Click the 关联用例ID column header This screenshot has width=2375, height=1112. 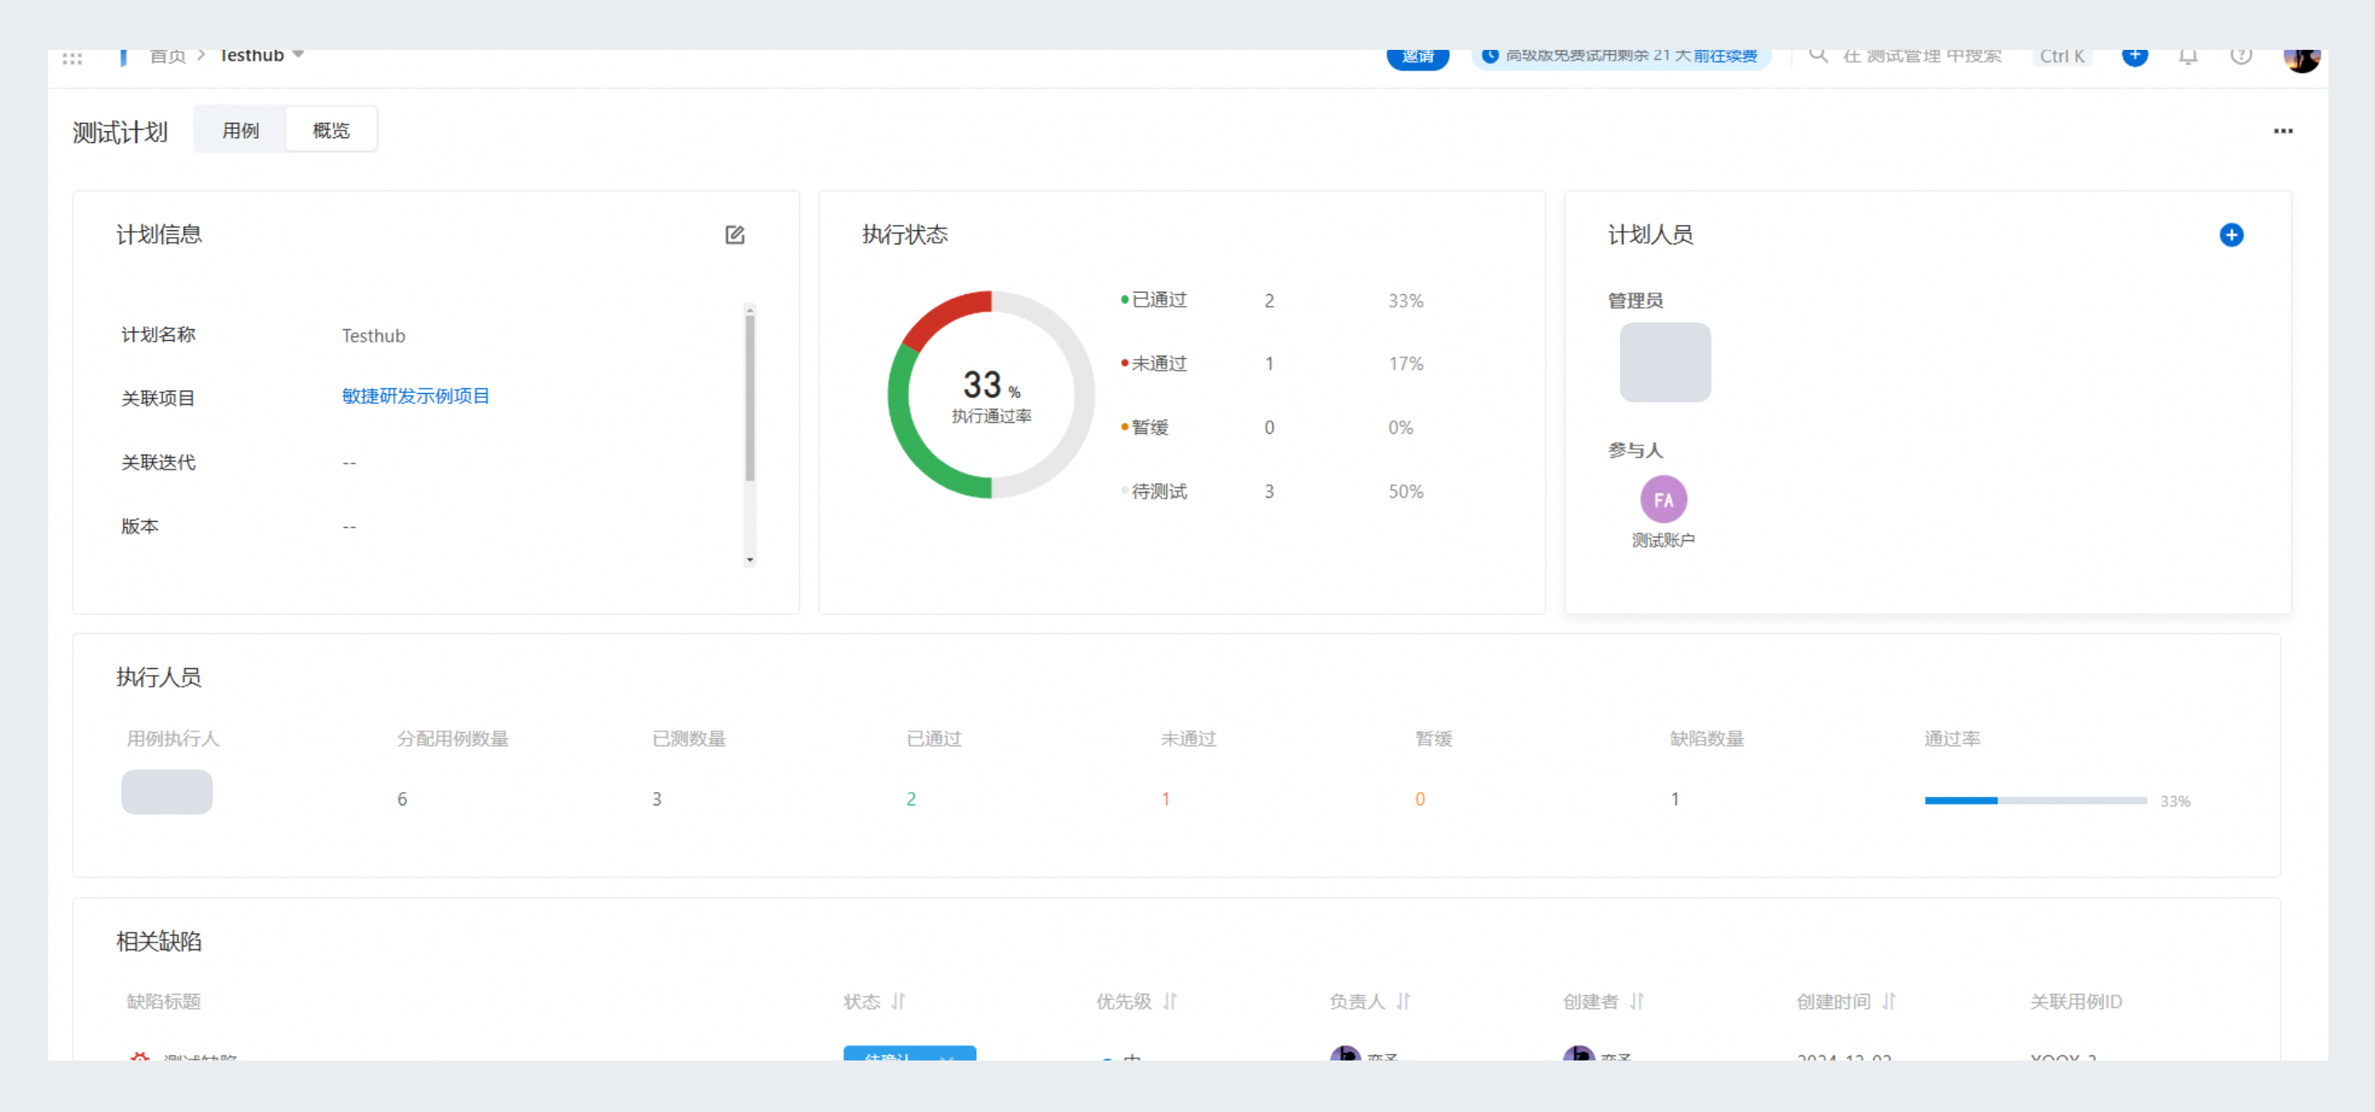pos(2076,1001)
